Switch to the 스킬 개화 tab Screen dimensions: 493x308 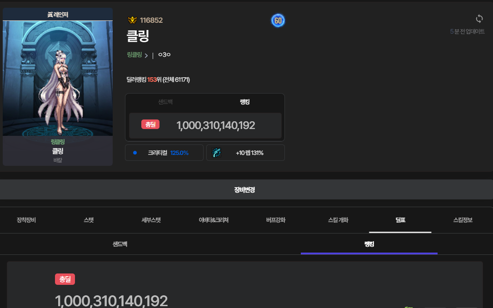[338, 220]
